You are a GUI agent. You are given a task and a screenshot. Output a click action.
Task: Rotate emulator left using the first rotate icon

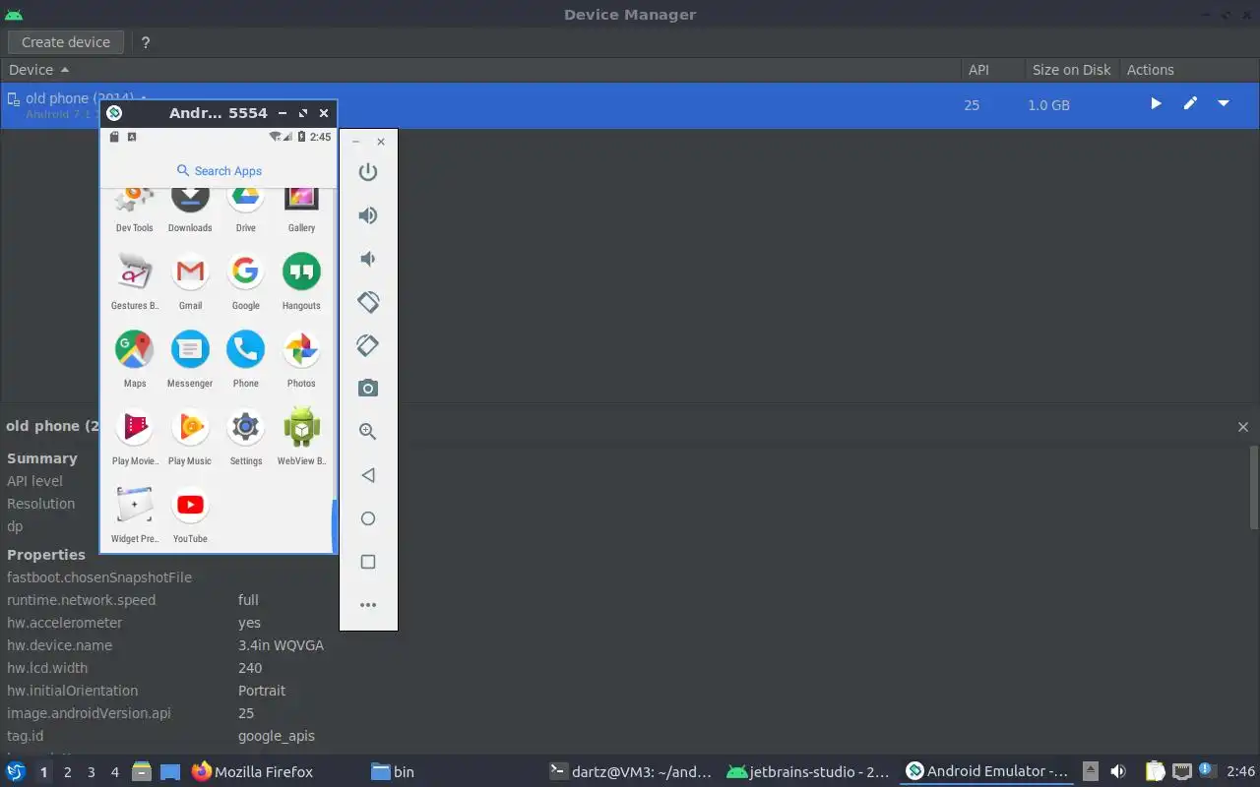tap(368, 302)
